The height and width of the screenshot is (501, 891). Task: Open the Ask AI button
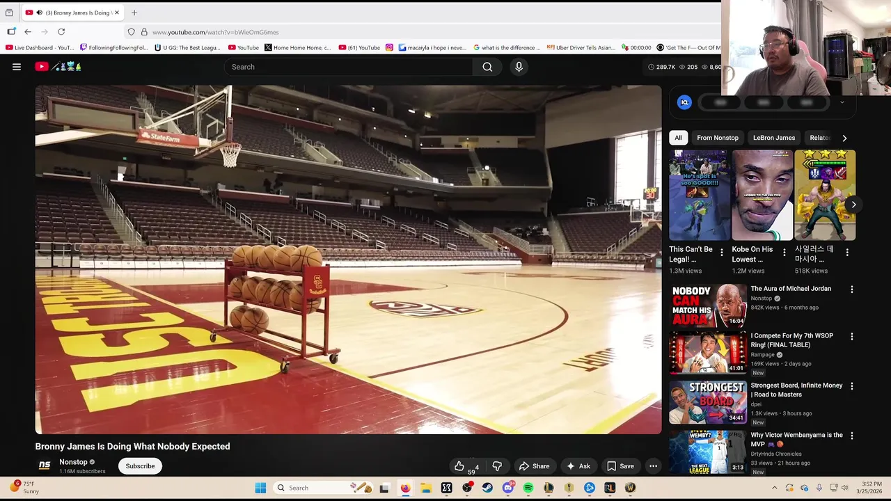click(578, 466)
